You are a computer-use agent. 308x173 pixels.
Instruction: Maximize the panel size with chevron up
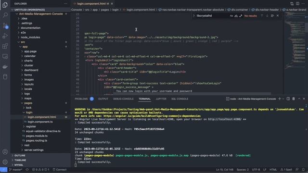[x=299, y=99]
